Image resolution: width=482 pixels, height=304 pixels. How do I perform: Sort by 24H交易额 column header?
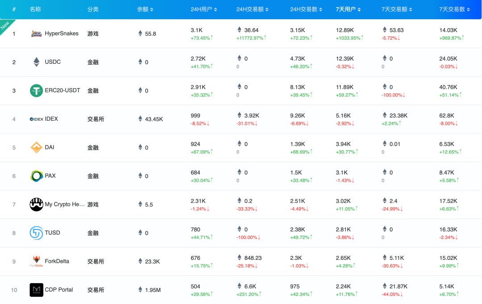[251, 9]
